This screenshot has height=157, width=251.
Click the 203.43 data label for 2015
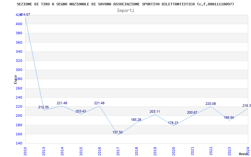tap(81, 111)
